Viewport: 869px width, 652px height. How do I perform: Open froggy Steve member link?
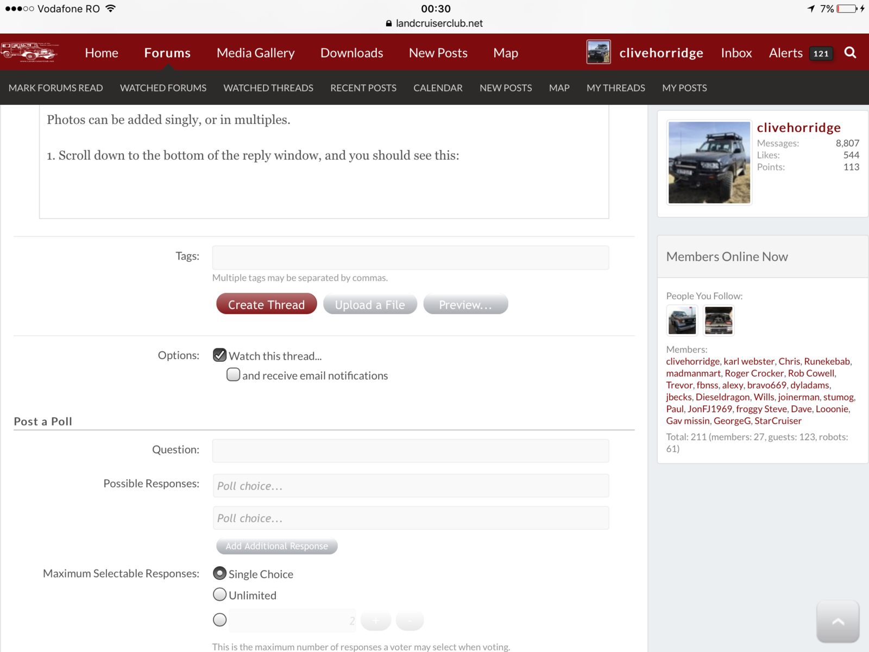pyautogui.click(x=761, y=409)
